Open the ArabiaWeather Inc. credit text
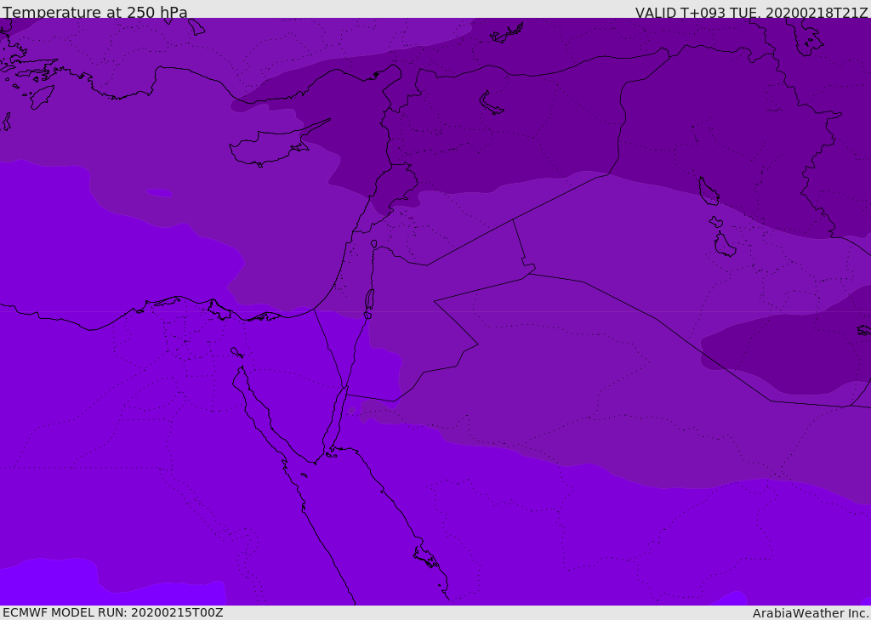 pyautogui.click(x=811, y=613)
